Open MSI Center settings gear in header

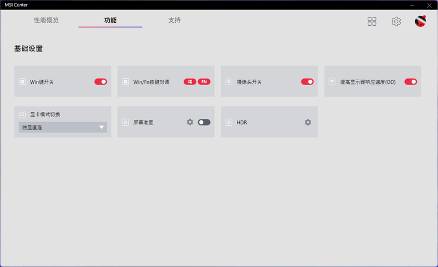coord(396,22)
